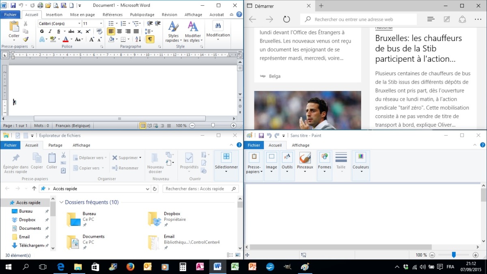Switch to the Insertion tab in Word
The height and width of the screenshot is (274, 487).
pos(54,15)
